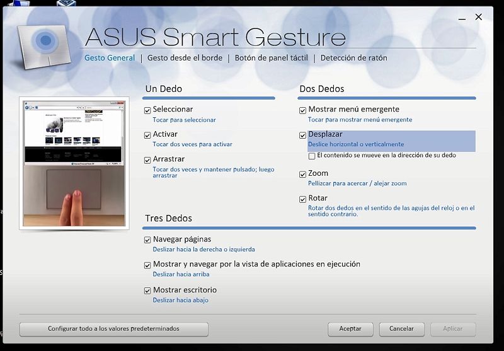Click 'Tocar dos veces para activar' text
Viewport: 504px width, 351px height.
click(192, 144)
